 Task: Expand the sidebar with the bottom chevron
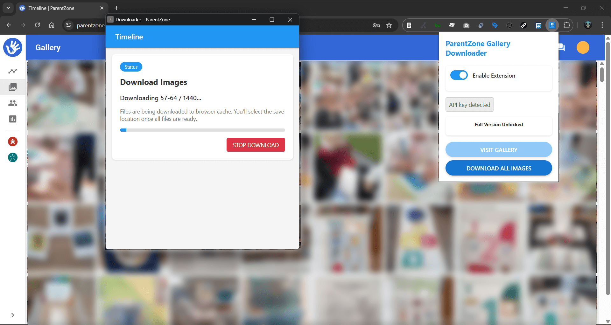tap(13, 315)
